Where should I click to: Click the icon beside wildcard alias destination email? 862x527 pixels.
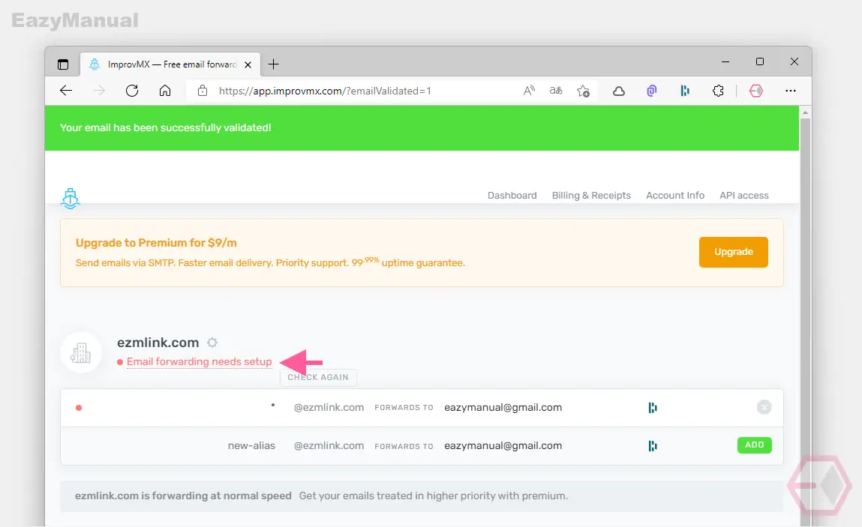coord(653,407)
